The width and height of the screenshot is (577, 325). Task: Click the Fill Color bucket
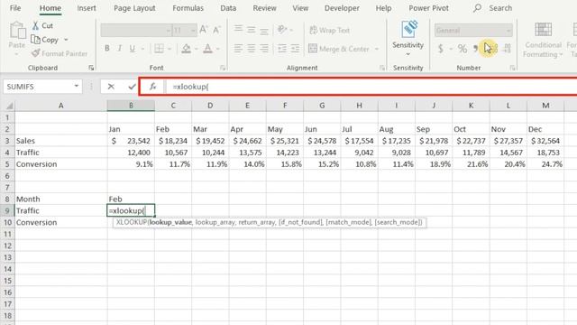[187, 49]
